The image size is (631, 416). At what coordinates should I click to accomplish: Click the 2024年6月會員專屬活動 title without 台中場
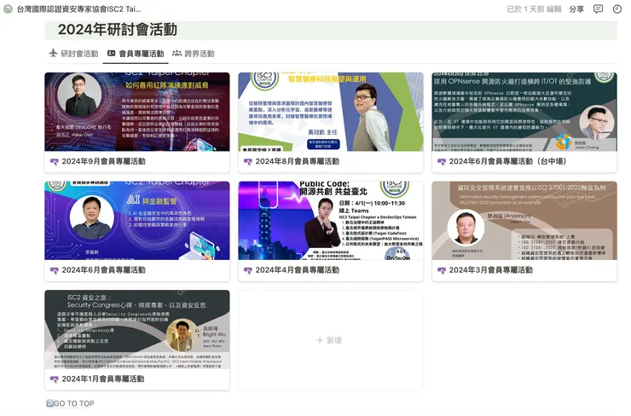pos(103,270)
